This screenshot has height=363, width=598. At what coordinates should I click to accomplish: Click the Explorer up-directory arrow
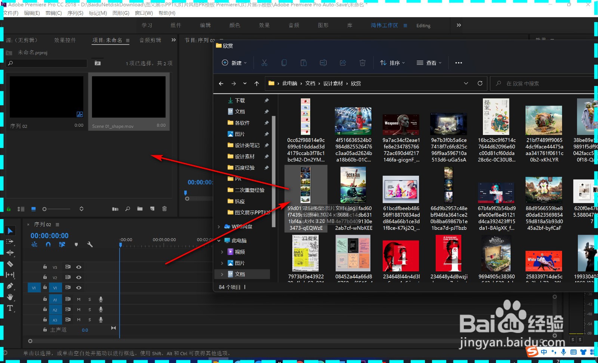pos(256,83)
